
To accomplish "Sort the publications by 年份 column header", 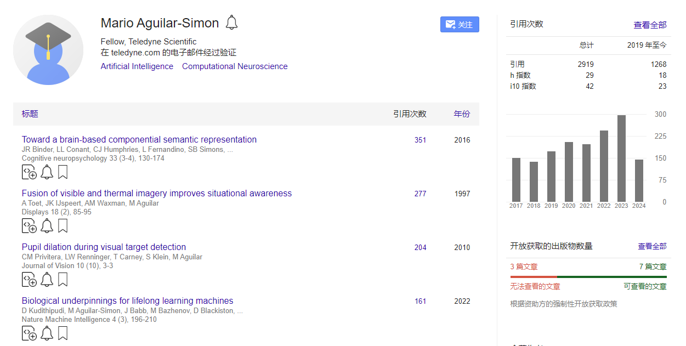I will (462, 114).
